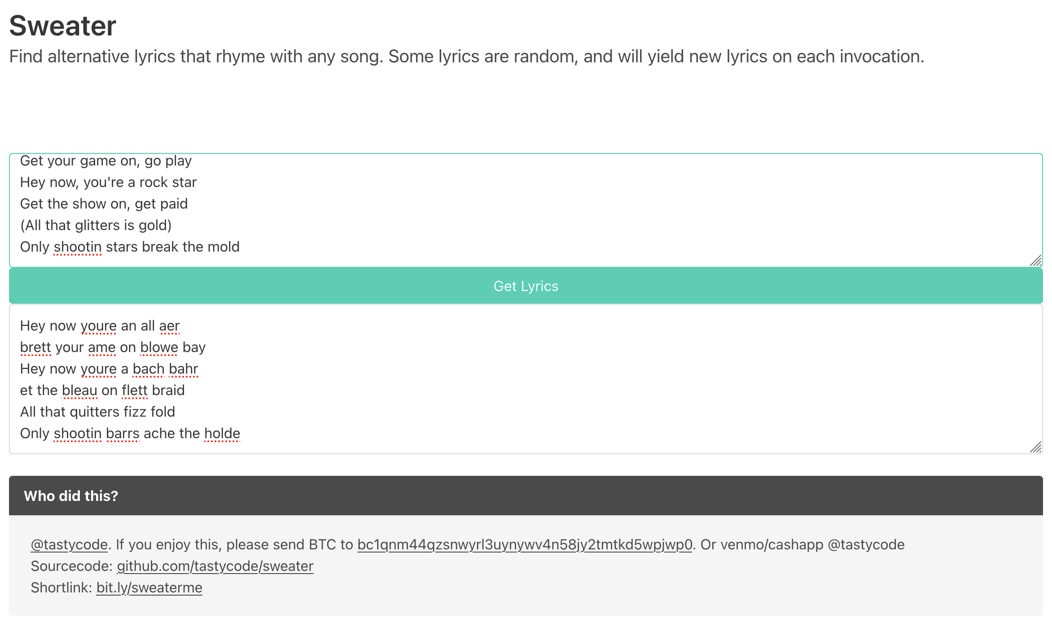Click the line '(All that glitters is gold)'
This screenshot has width=1052, height=618.
coord(96,225)
